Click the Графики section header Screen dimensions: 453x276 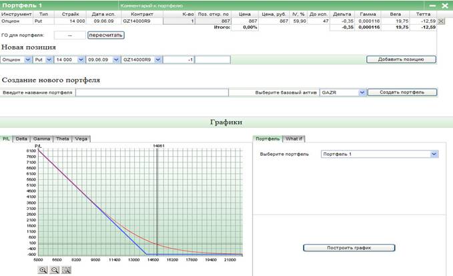[226, 122]
